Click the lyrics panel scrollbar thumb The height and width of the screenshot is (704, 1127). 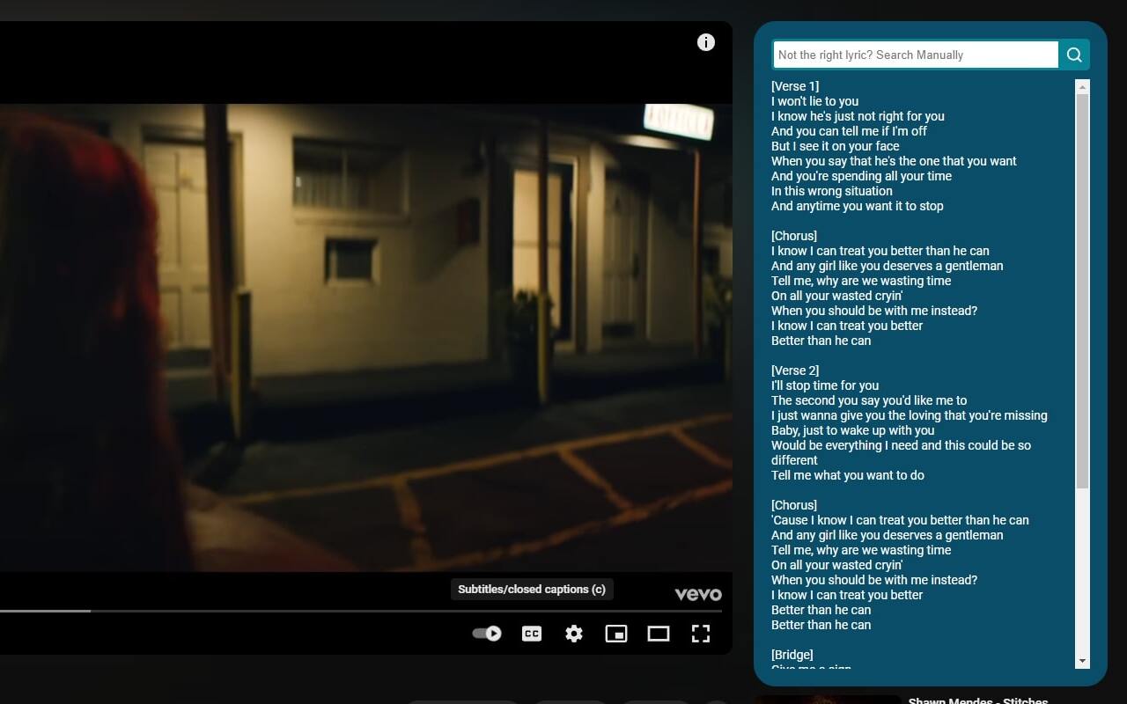pos(1082,290)
